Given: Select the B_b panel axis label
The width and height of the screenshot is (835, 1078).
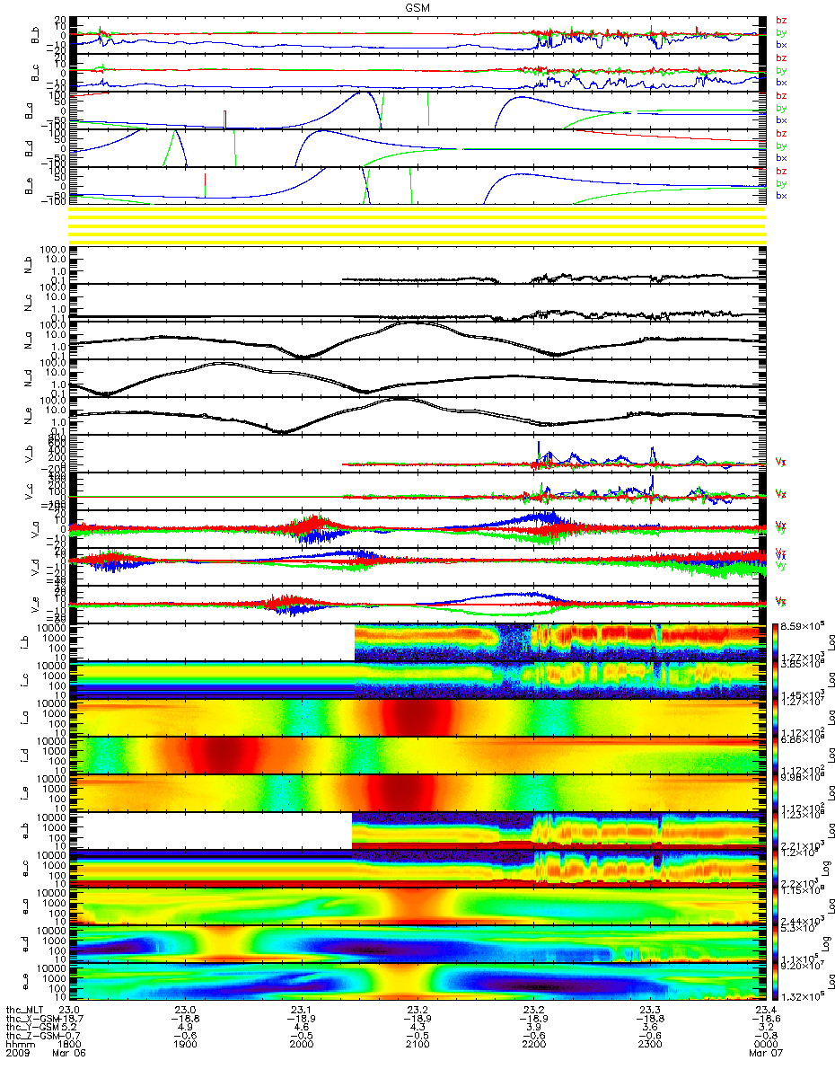Looking at the screenshot, I should click(36, 35).
